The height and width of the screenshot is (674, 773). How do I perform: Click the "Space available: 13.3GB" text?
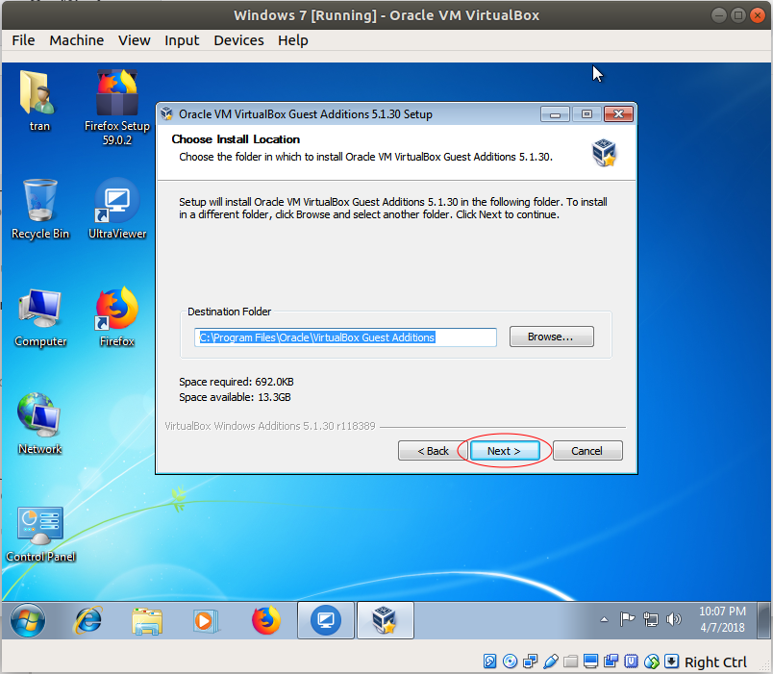[x=235, y=397]
